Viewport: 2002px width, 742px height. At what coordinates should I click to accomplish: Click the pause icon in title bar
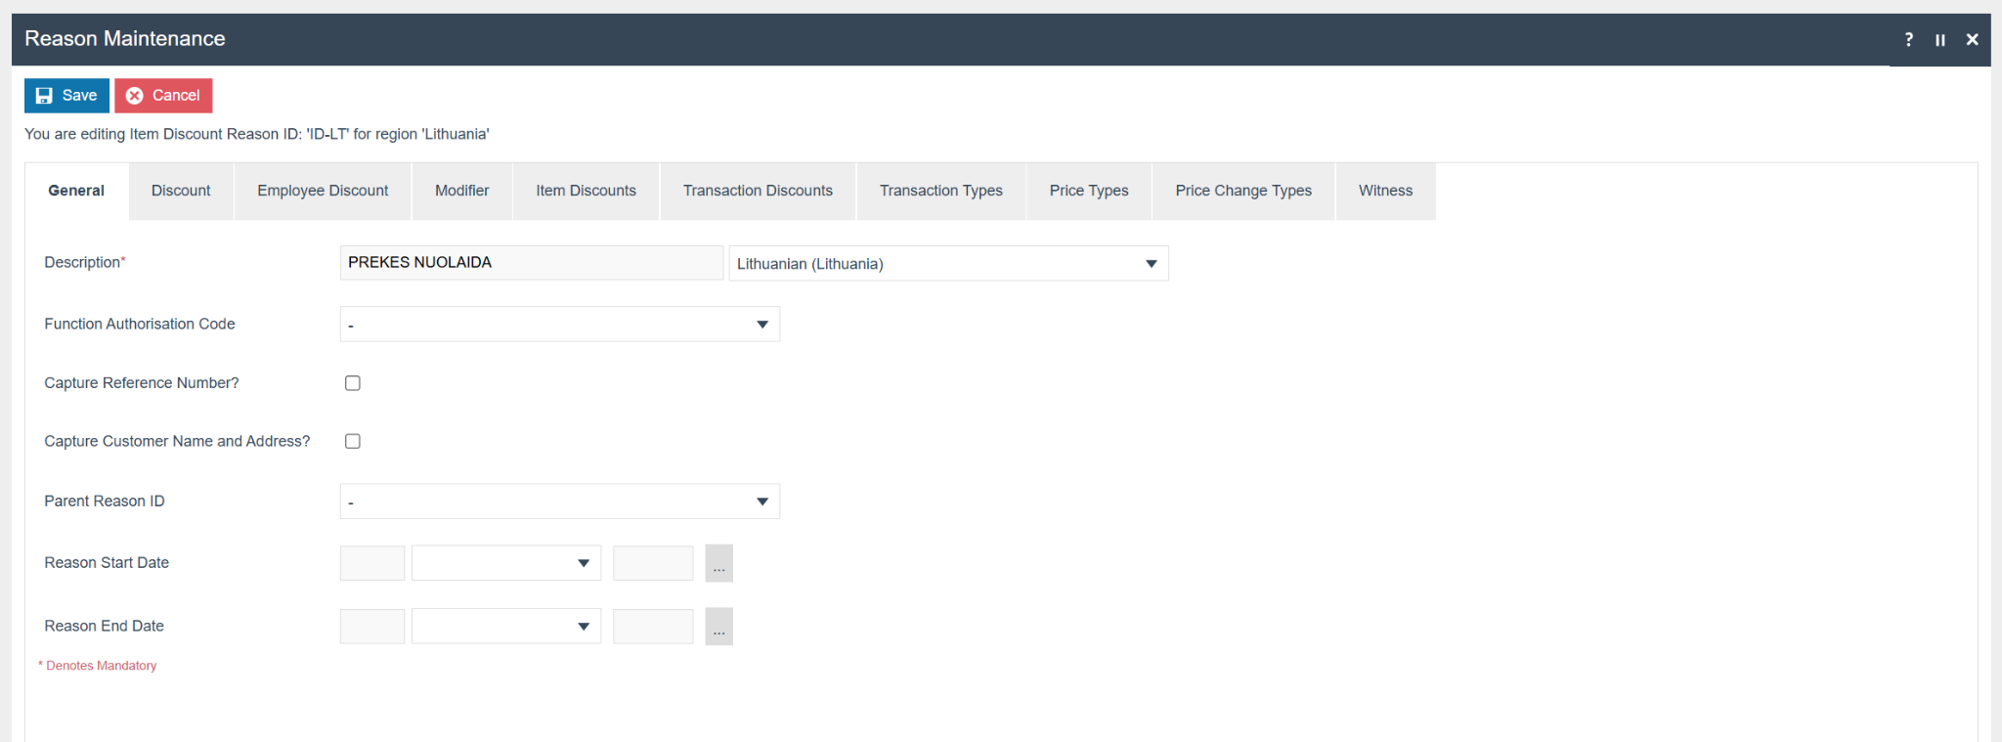click(1939, 40)
